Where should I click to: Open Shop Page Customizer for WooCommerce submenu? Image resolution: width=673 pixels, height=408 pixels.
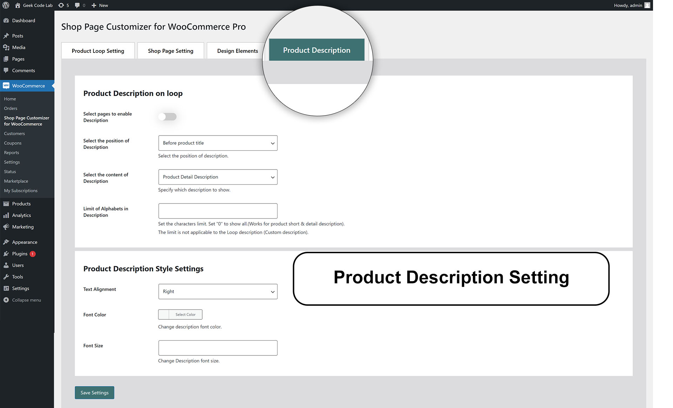27,121
